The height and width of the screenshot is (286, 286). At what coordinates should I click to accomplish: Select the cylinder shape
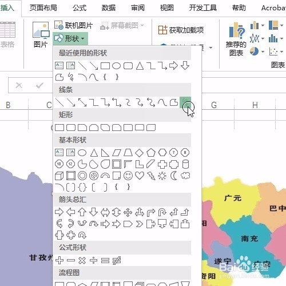tap(185, 164)
